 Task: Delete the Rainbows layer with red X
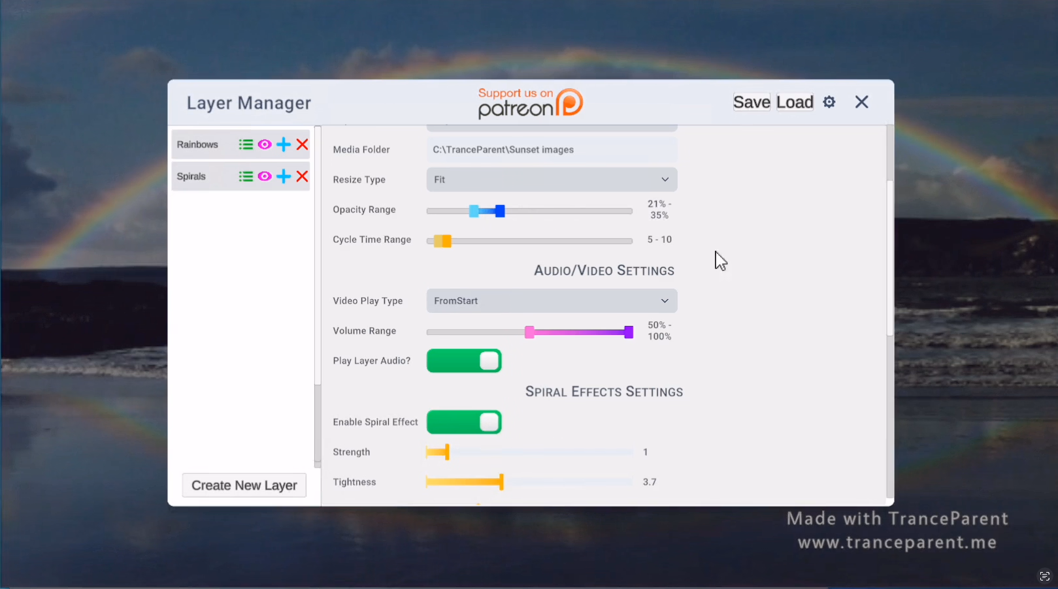(x=302, y=144)
